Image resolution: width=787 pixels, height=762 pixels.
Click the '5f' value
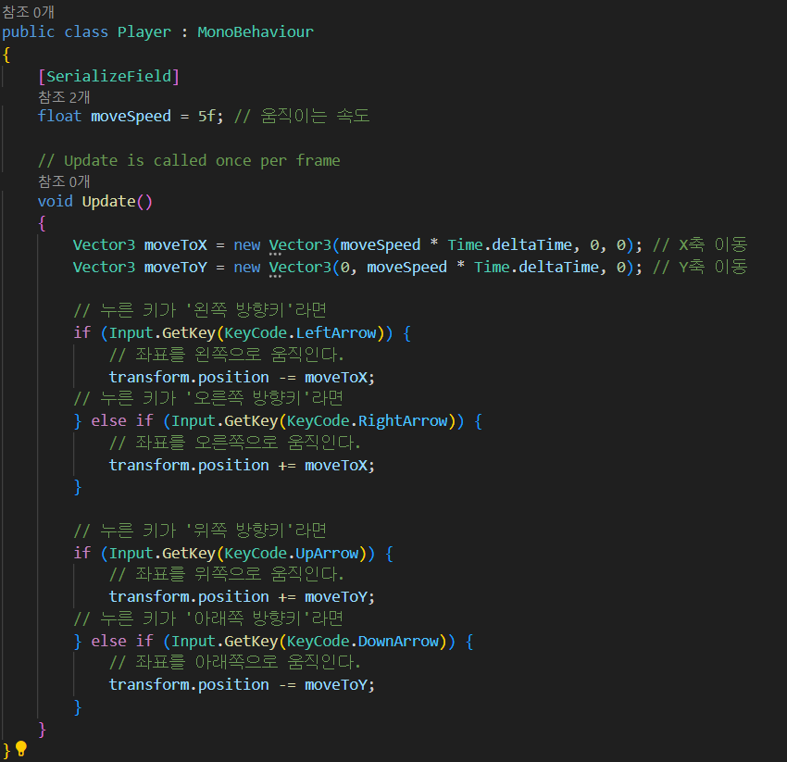pyautogui.click(x=207, y=117)
